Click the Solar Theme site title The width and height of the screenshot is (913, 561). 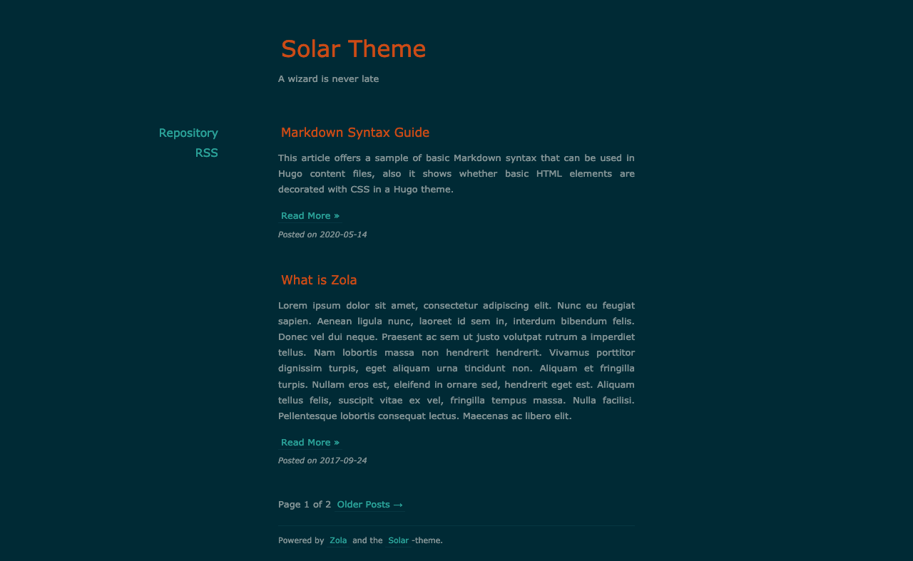tap(353, 48)
